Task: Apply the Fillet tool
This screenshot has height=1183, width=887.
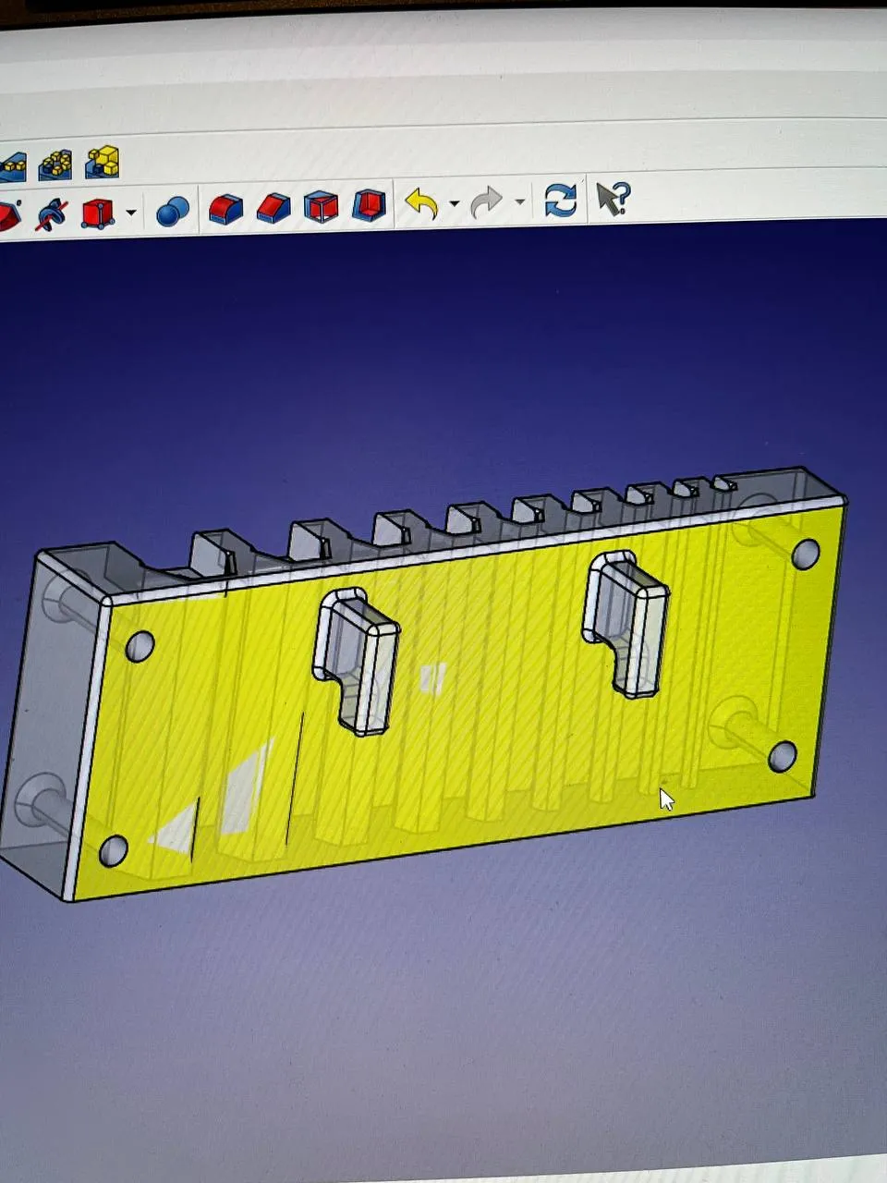Action: point(224,208)
